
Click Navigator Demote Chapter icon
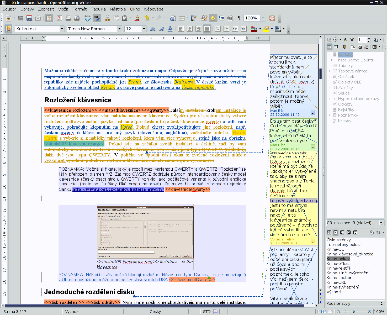click(x=352, y=40)
